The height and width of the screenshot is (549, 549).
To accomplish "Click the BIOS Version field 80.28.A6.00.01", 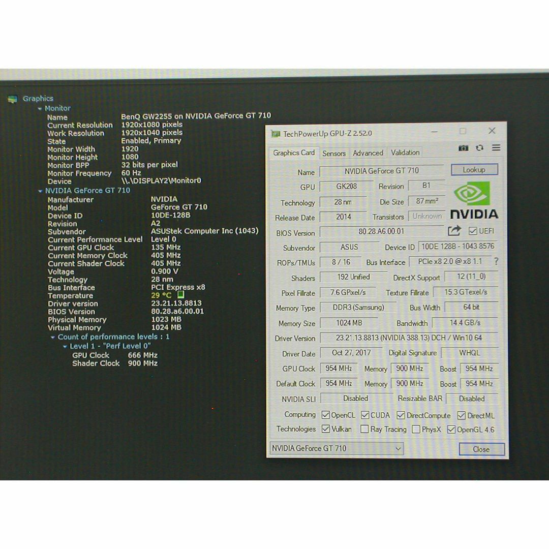I will click(381, 231).
